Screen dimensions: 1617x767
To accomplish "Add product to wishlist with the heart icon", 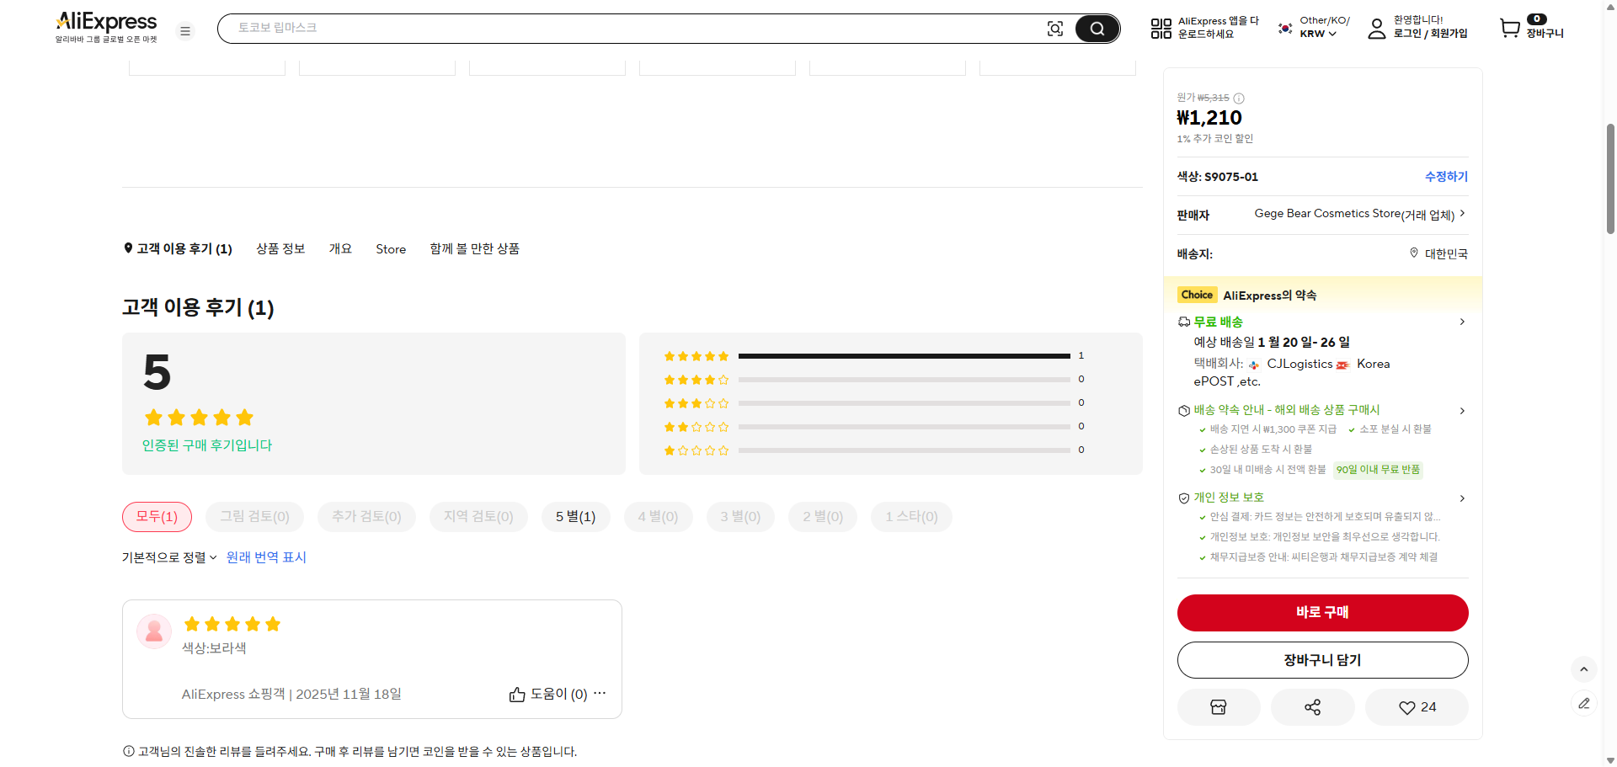I will (x=1416, y=707).
